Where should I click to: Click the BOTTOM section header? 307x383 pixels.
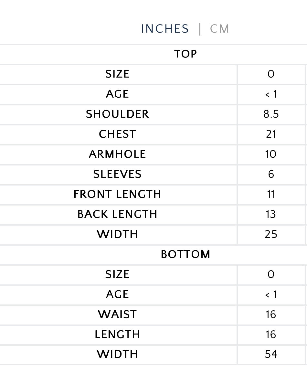[x=185, y=254]
